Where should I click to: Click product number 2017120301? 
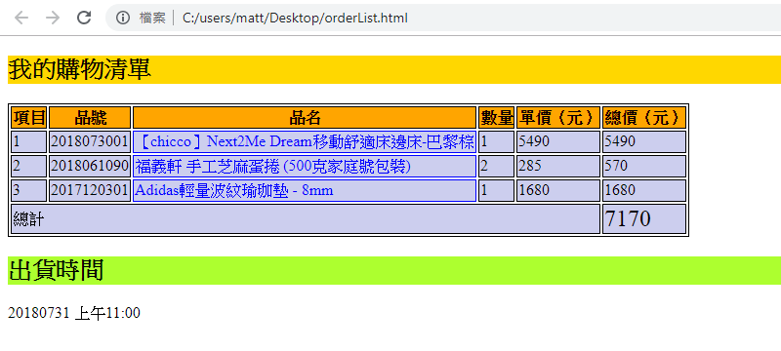tap(90, 190)
